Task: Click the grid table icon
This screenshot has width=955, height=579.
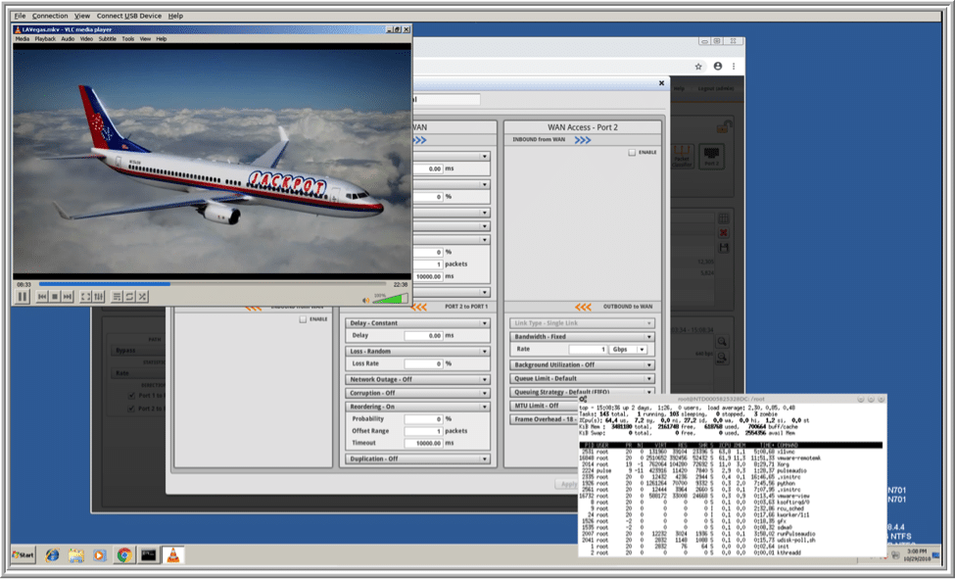Action: [724, 218]
